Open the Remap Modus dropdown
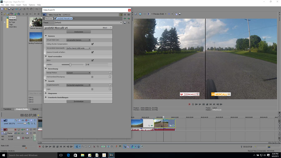Screen dimensions: 281x158 78,73
